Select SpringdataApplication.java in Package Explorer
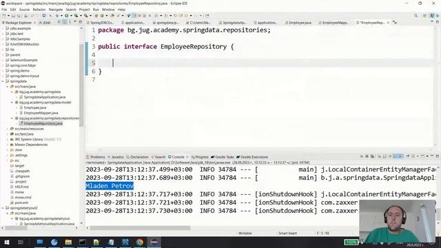Viewport: 441px width, 248px height. point(44,97)
